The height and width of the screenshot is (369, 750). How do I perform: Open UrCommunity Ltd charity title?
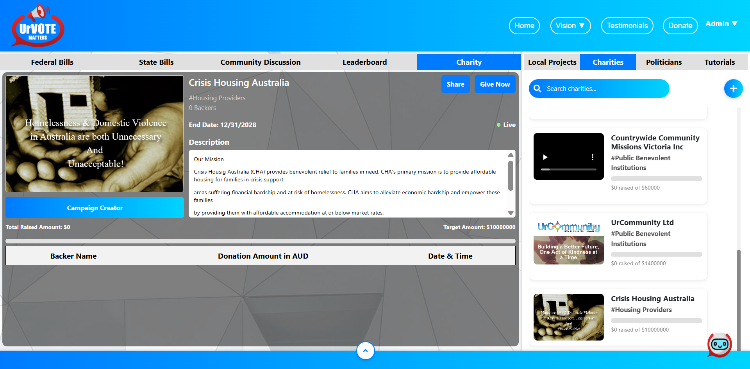[642, 222]
